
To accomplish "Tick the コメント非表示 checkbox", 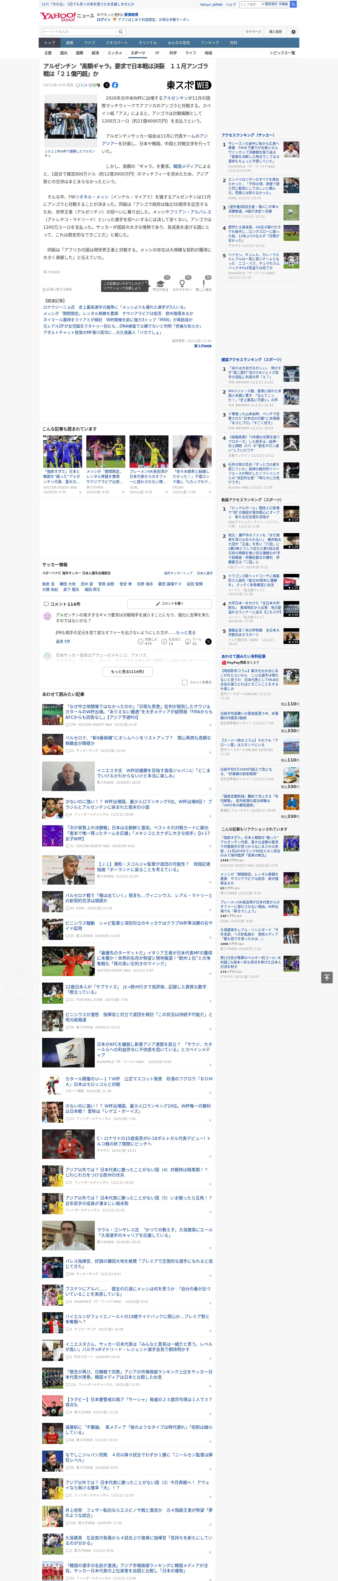I will (x=185, y=682).
